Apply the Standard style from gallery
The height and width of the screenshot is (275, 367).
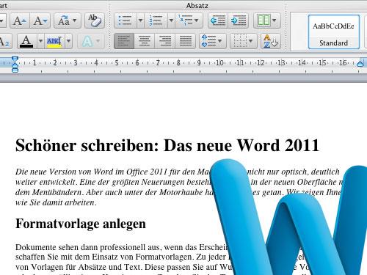coord(334,32)
